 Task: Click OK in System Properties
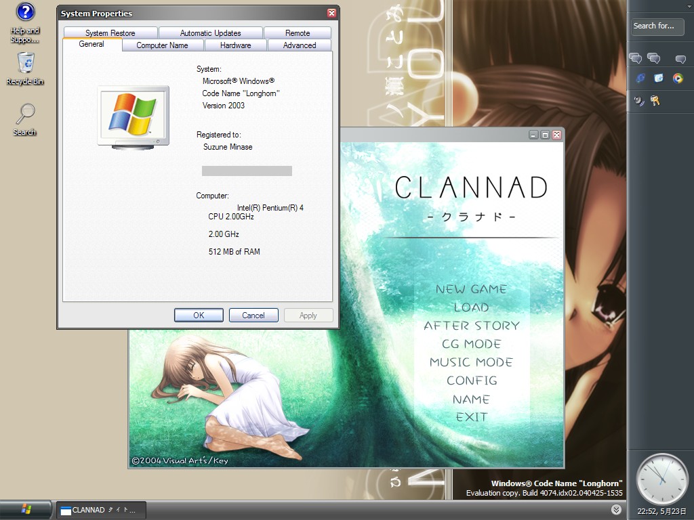click(198, 315)
